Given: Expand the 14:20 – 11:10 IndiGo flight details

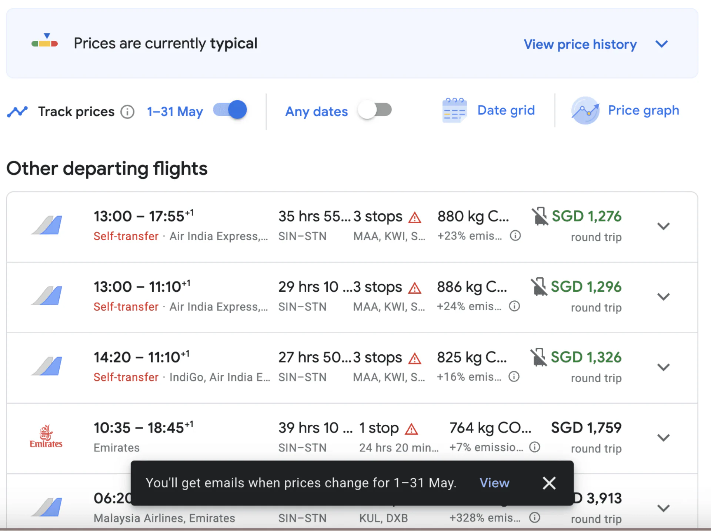Looking at the screenshot, I should tap(663, 367).
